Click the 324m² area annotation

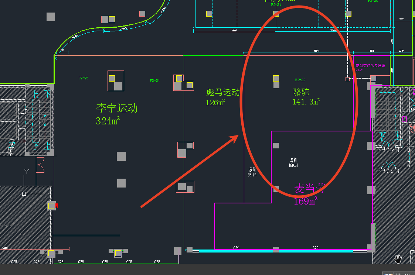click(107, 121)
